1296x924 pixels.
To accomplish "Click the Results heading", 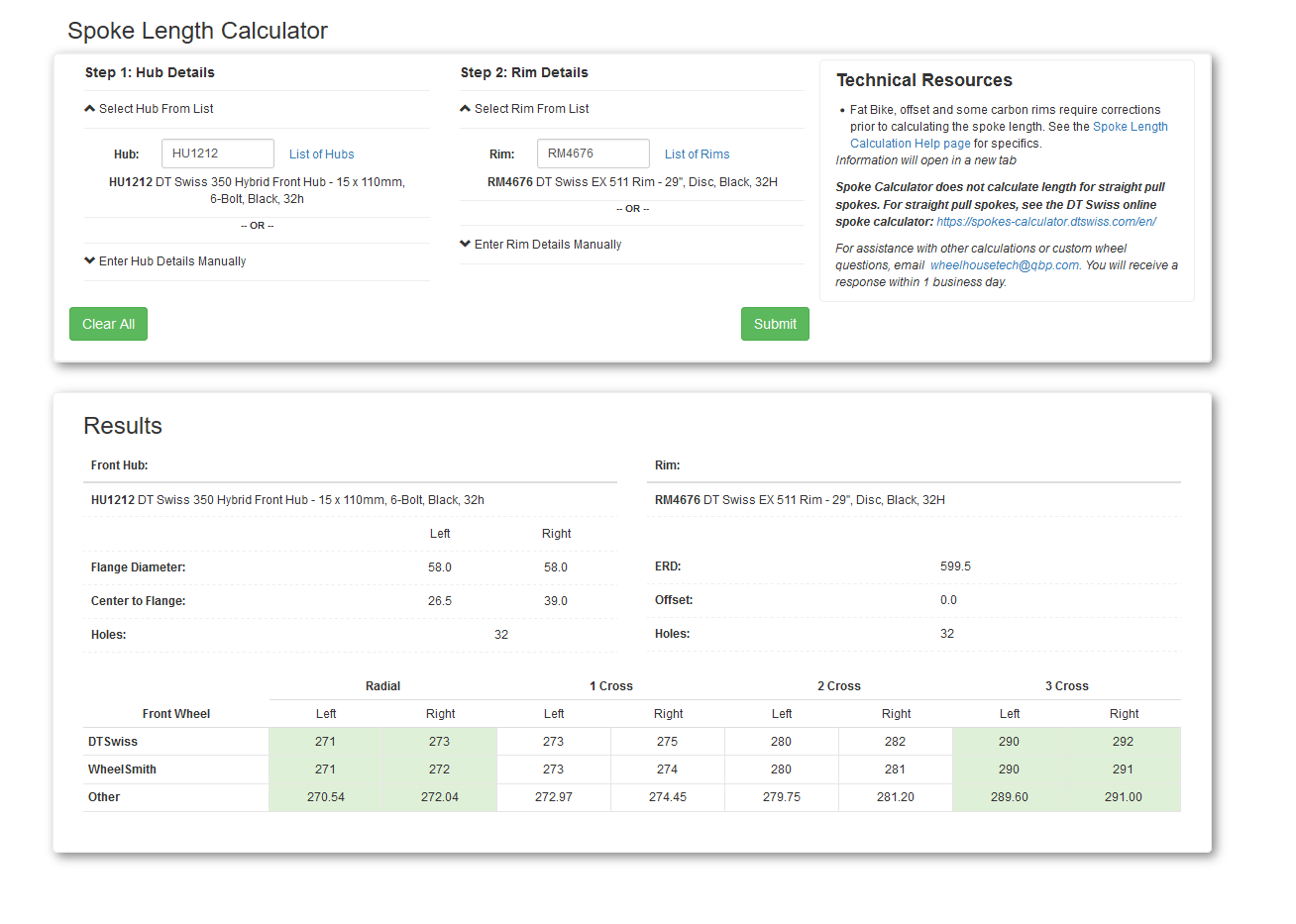I will click(123, 426).
